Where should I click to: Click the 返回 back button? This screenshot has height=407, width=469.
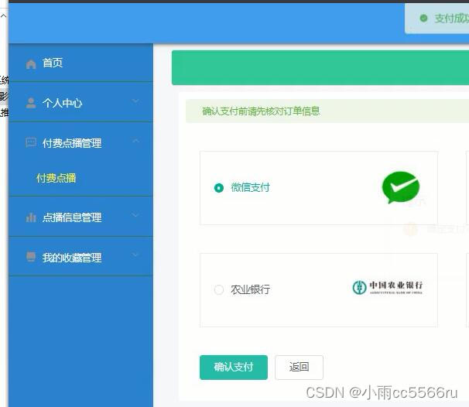point(299,368)
